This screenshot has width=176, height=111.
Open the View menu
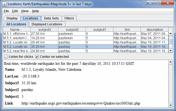25,11
